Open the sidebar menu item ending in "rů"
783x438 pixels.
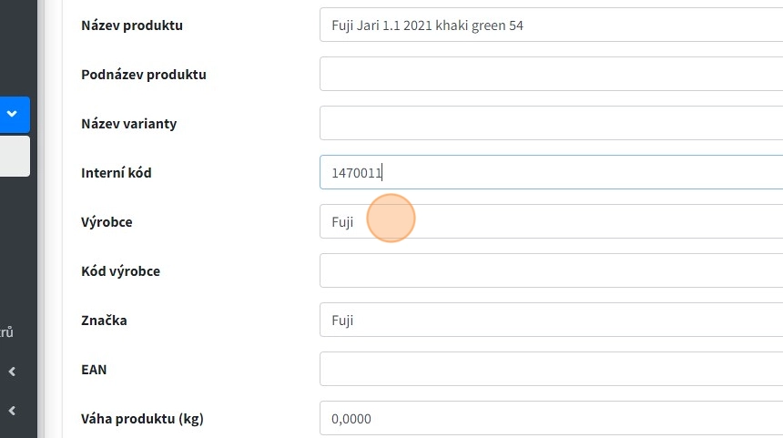pyautogui.click(x=7, y=332)
